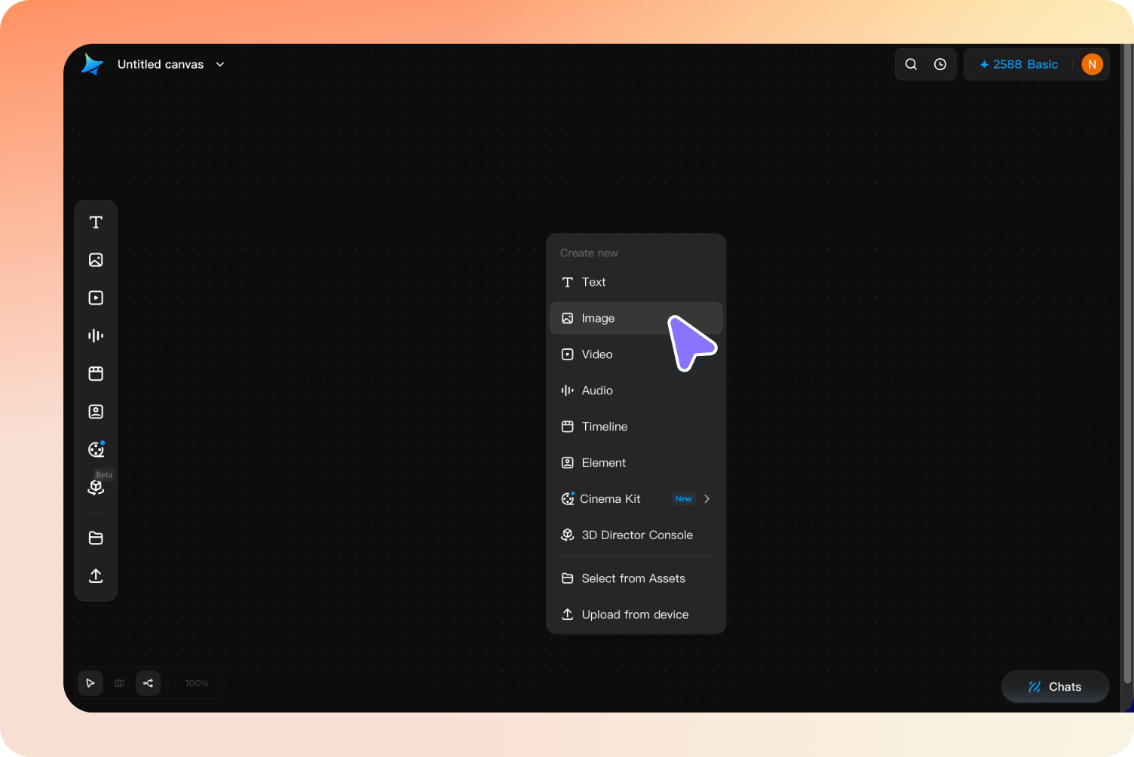
Task: Click the map view icon at bottom
Action: click(119, 683)
